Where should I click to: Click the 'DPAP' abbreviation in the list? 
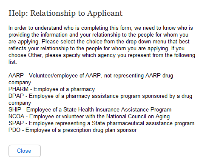(x=16, y=96)
